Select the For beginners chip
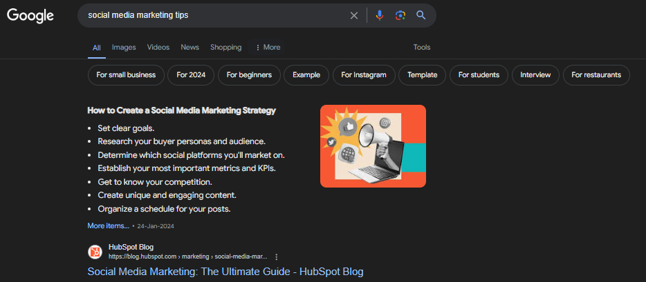The image size is (646, 282). click(249, 75)
